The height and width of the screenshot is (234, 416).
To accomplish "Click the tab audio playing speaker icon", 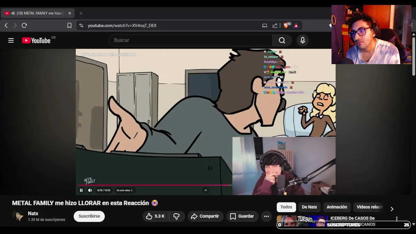I will pyautogui.click(x=13, y=13).
